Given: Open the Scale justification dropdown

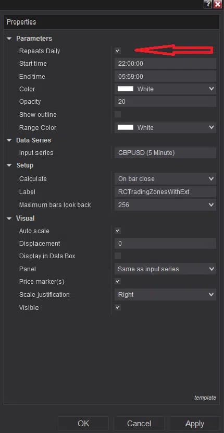Looking at the screenshot, I should click(165, 295).
